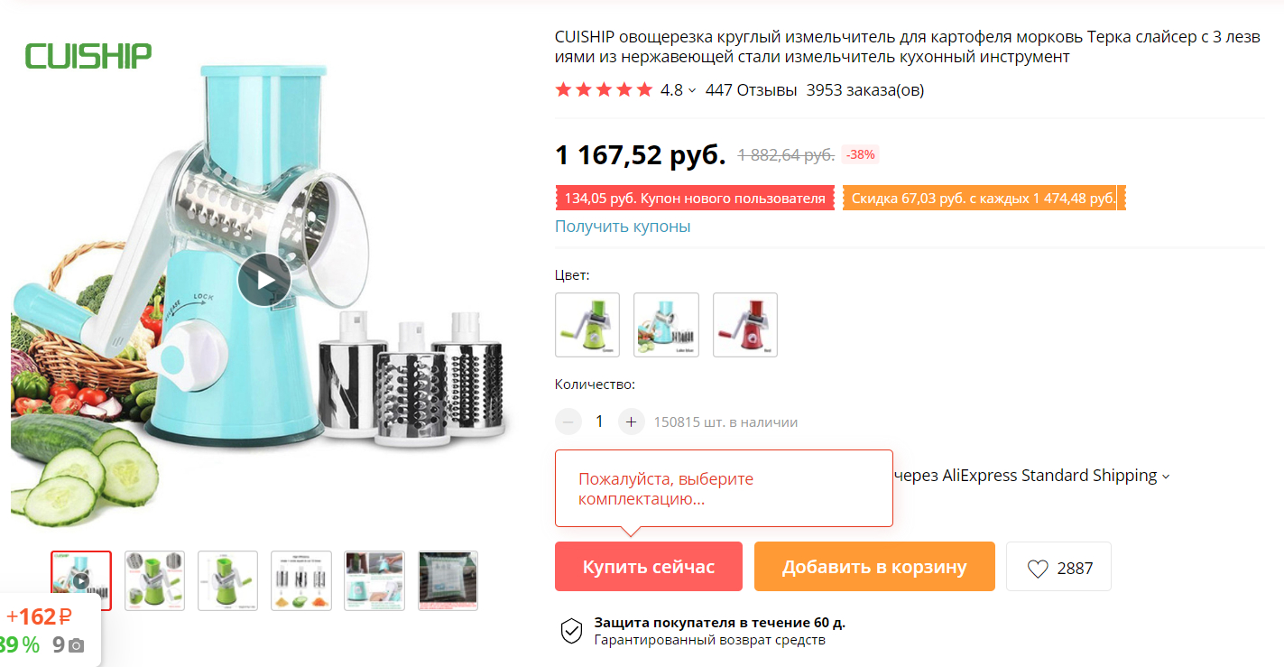Viewport: 1284px width, 667px height.
Task: Open the Получить купоны link
Action: [x=623, y=227]
